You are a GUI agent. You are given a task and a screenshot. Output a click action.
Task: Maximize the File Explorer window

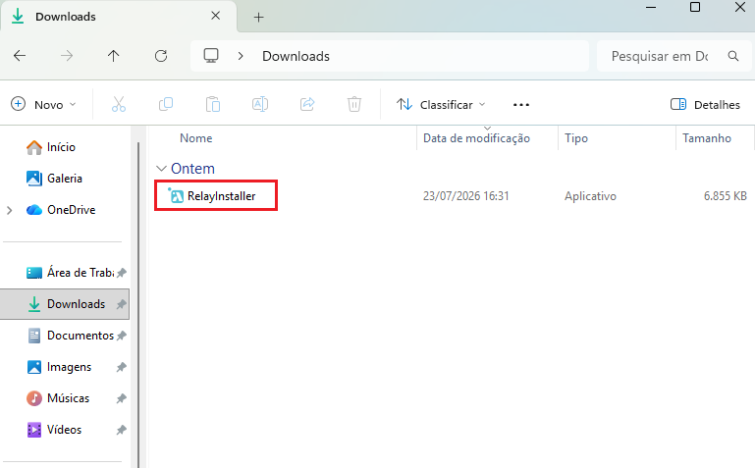695,7
